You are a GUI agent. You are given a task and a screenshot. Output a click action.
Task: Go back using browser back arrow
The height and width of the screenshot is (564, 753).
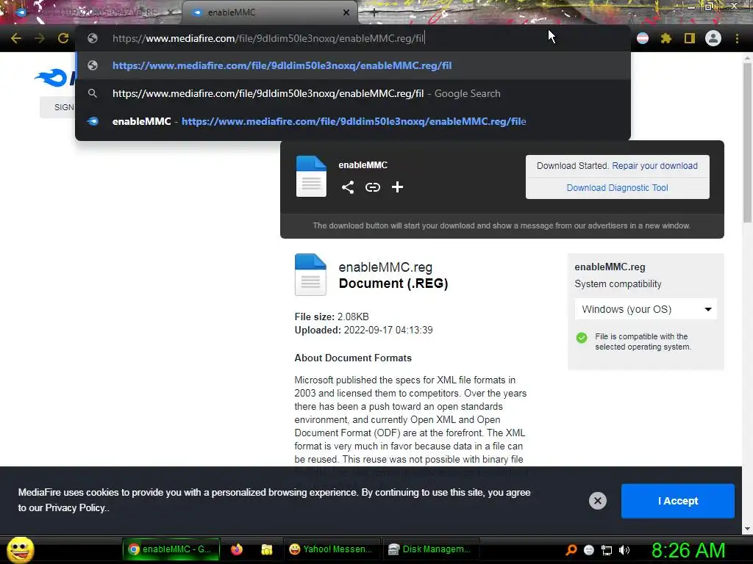coord(16,38)
